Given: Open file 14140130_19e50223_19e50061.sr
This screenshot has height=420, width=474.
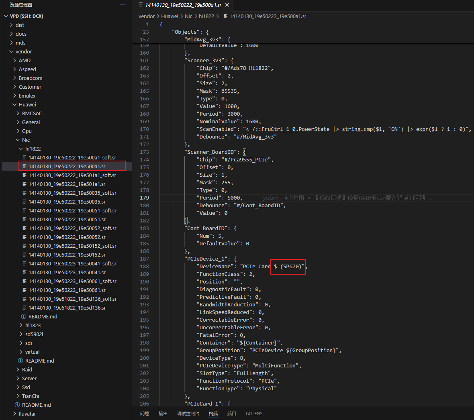Looking at the screenshot, I should click(x=67, y=290).
